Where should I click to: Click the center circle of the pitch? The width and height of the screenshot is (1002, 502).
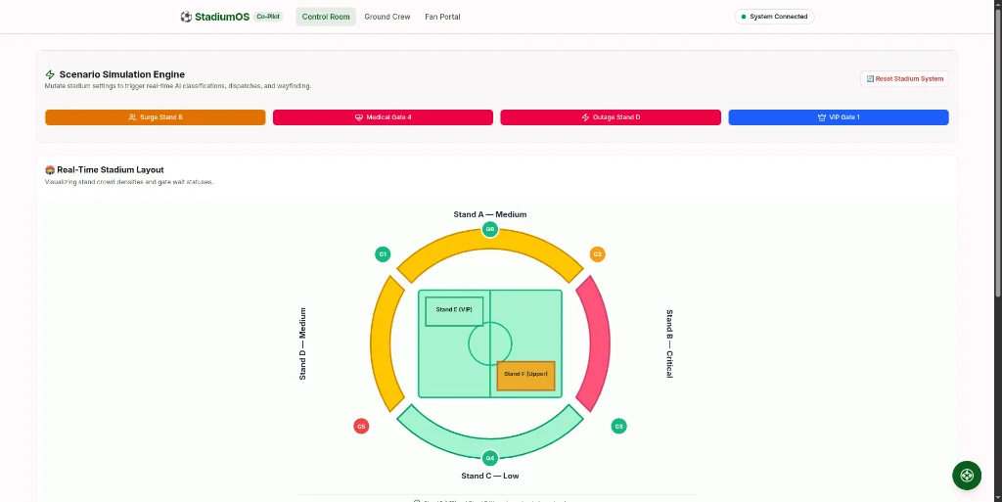(x=490, y=343)
